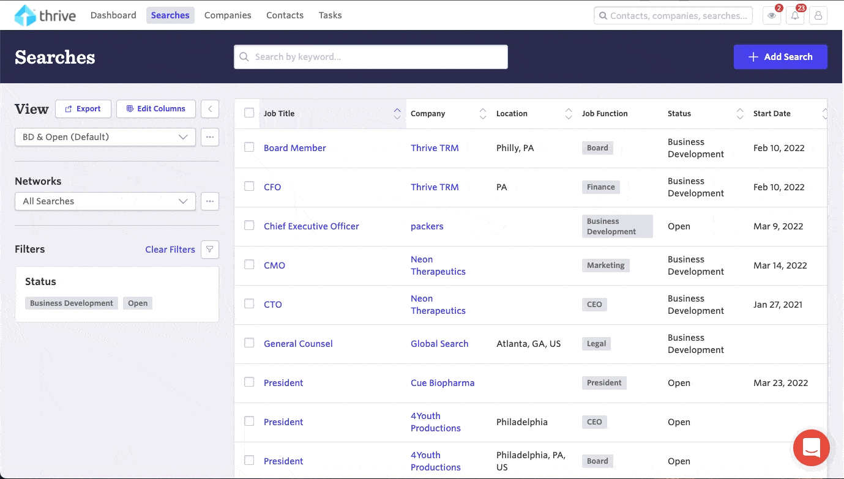
Task: Open the notifications bell icon
Action: coord(795,15)
